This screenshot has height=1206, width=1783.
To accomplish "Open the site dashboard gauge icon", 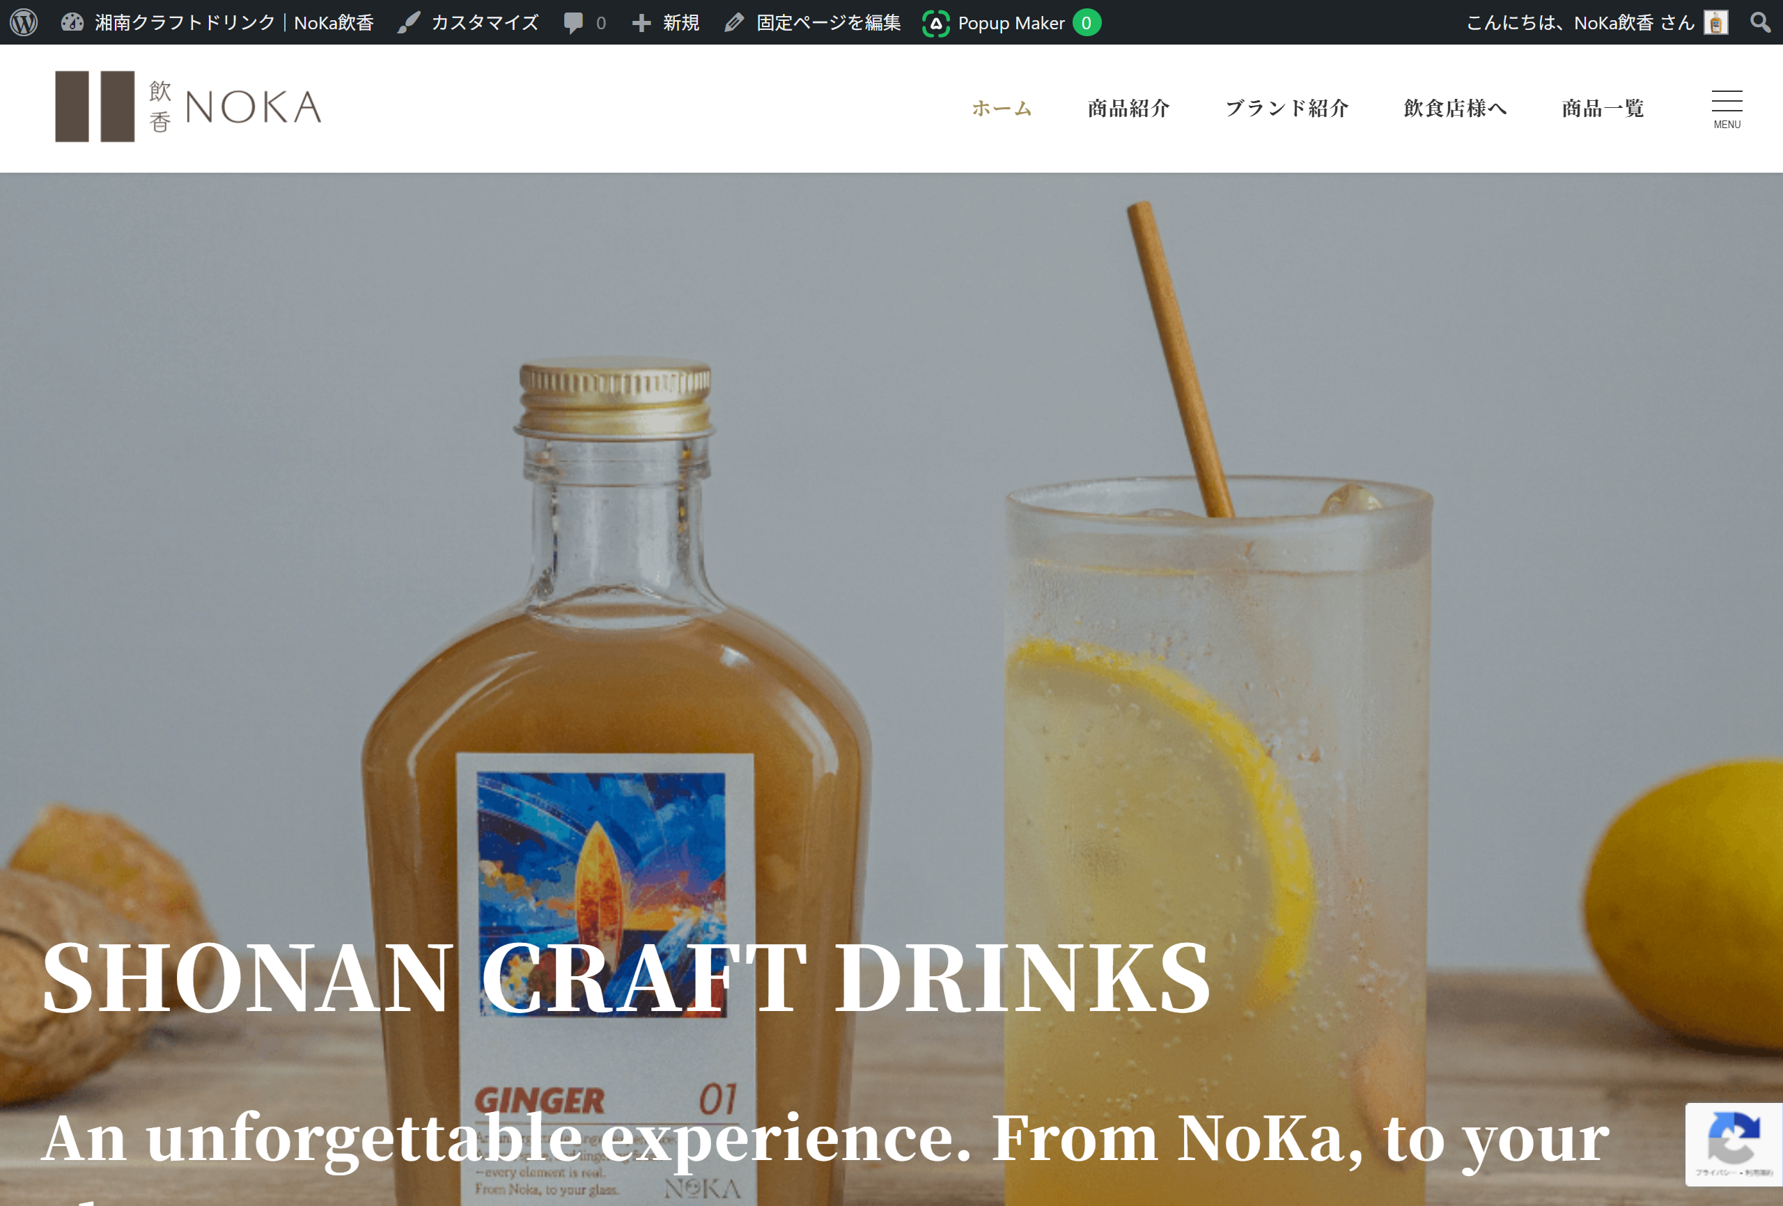I will tap(72, 22).
